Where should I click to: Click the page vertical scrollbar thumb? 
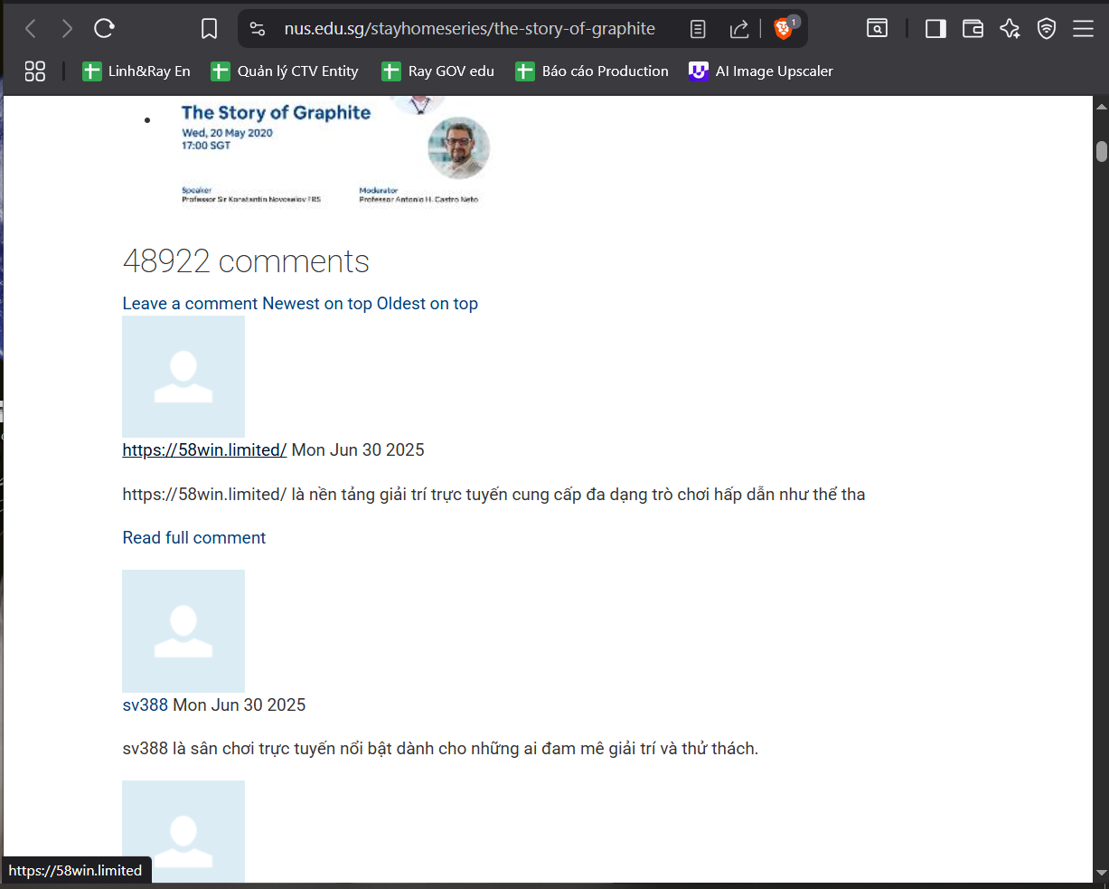[1101, 151]
